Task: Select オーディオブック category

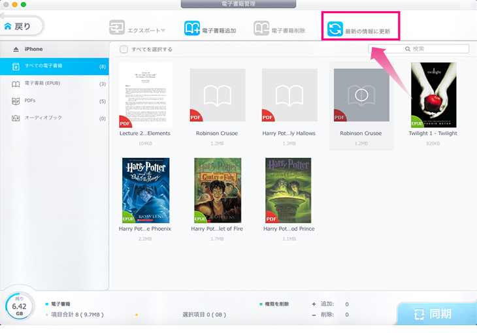Action: (54, 118)
